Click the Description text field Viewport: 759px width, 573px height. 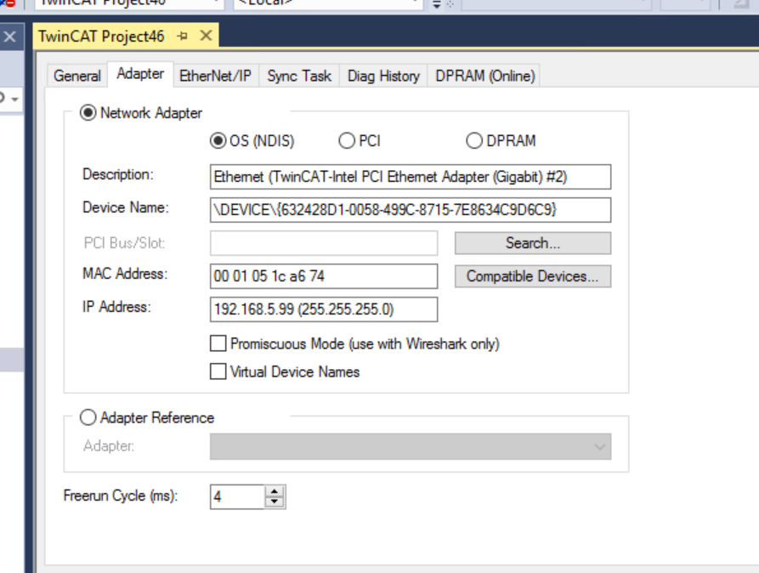(411, 177)
